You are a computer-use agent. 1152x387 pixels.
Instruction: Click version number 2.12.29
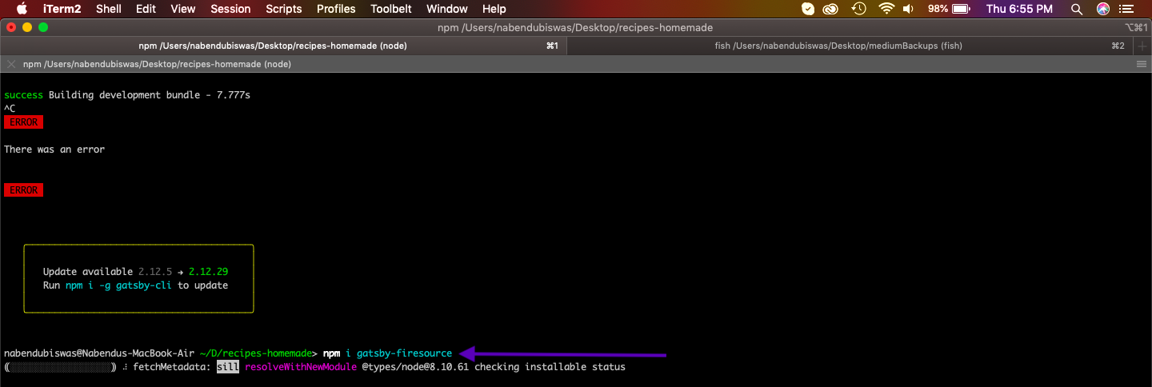click(208, 272)
